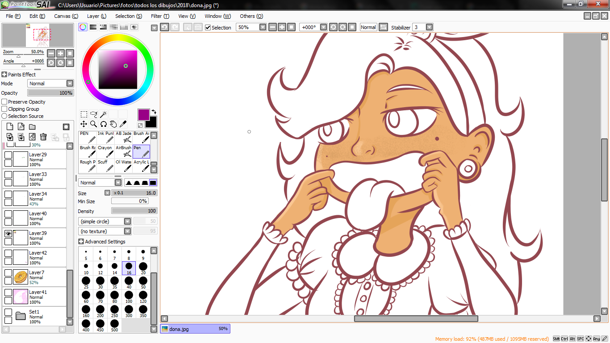
Task: Select the rectangular selection tool
Action: click(84, 114)
